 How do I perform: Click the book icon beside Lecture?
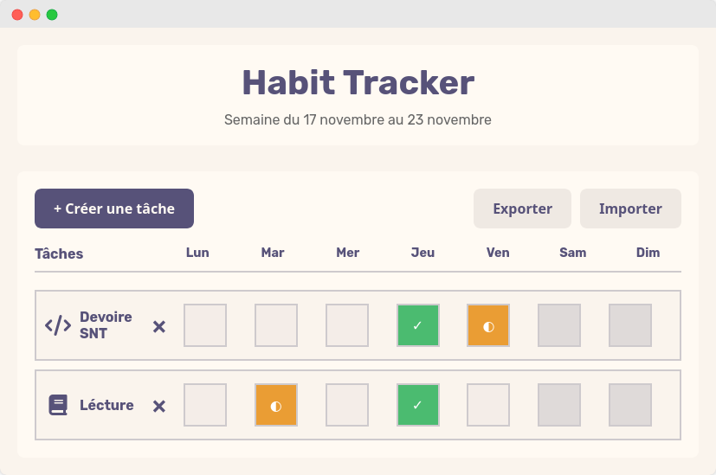pyautogui.click(x=58, y=405)
